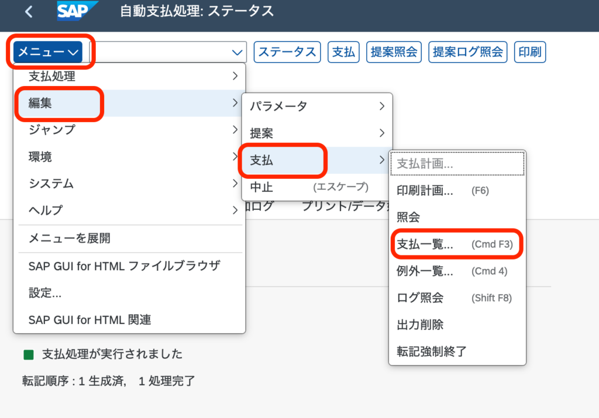The width and height of the screenshot is (599, 418).
Task: Click 転記順序 : 1 生成済 status line
Action: 108,381
